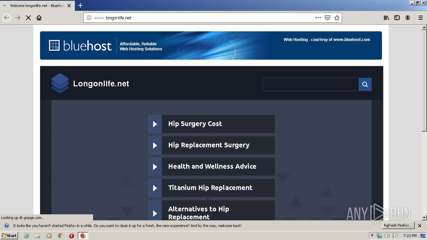Open Firefox account icon

click(x=408, y=18)
